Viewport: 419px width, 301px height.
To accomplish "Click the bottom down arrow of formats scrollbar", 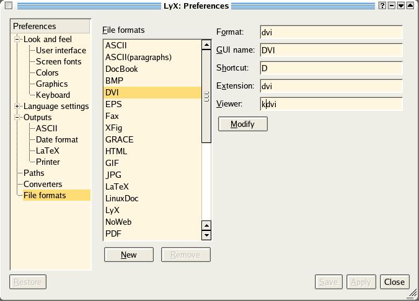I will (206, 235).
